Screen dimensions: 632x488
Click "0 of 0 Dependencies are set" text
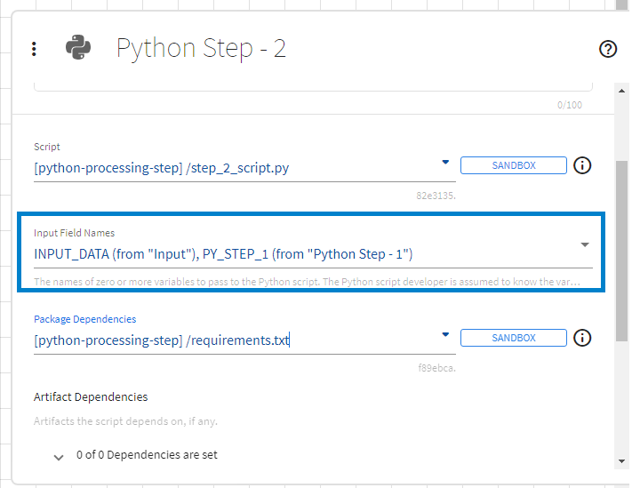point(147,455)
